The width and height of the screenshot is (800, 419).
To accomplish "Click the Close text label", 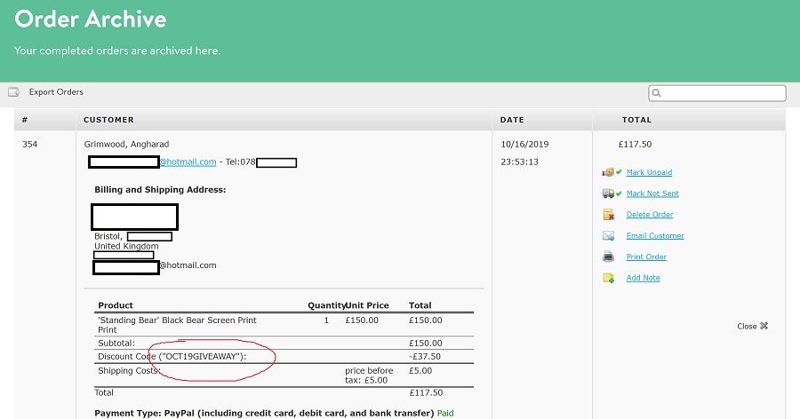I will coord(747,326).
